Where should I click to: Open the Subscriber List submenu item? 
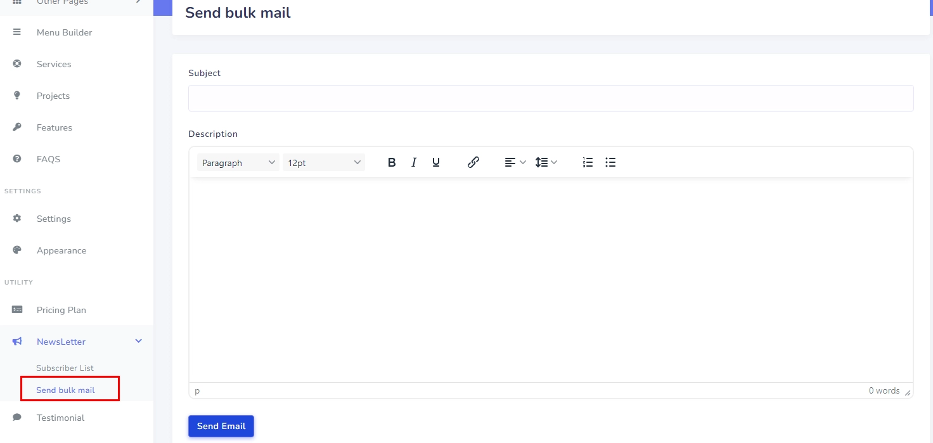[x=65, y=368]
